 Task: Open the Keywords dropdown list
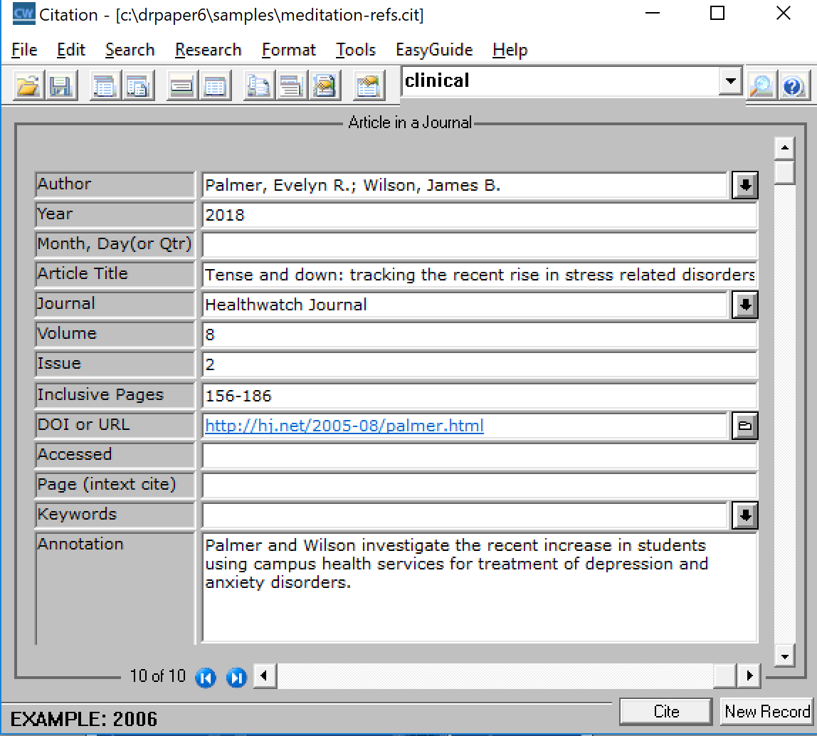(x=744, y=515)
